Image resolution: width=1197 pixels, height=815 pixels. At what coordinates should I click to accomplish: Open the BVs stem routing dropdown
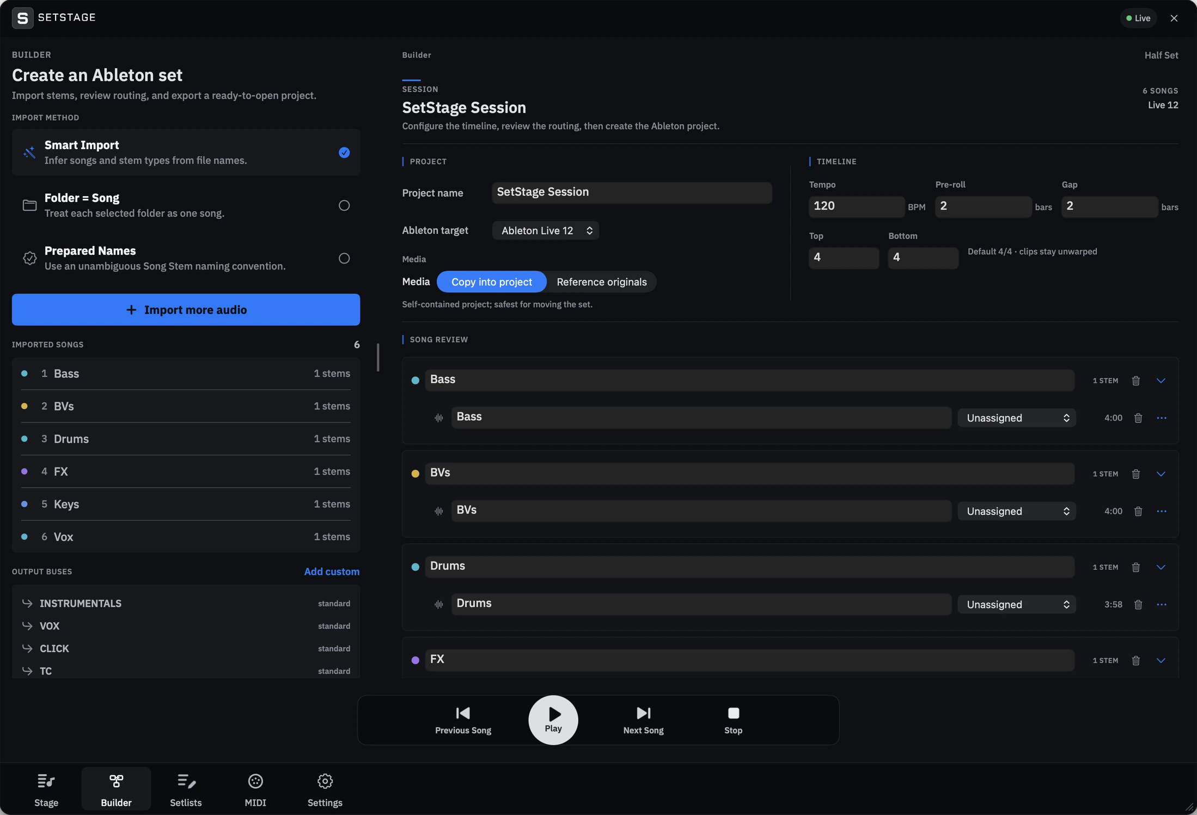pos(1016,511)
